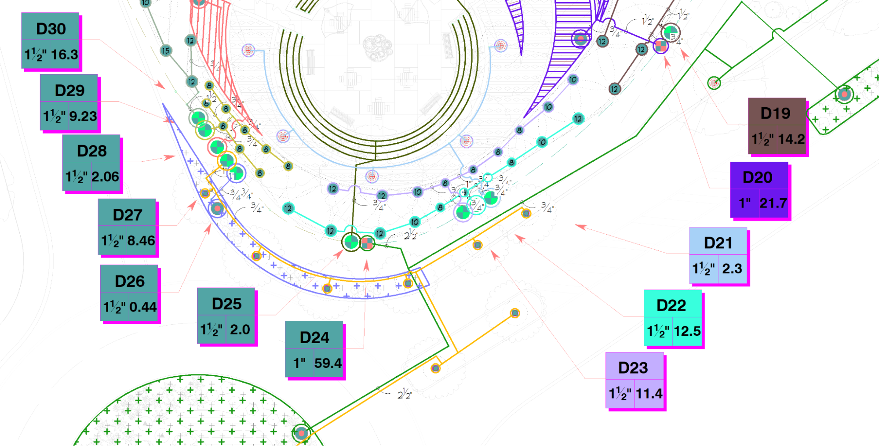Select the green crosshair circle near D19

click(714, 83)
